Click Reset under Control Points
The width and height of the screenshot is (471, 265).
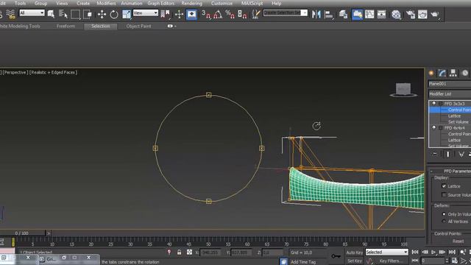[x=458, y=241]
